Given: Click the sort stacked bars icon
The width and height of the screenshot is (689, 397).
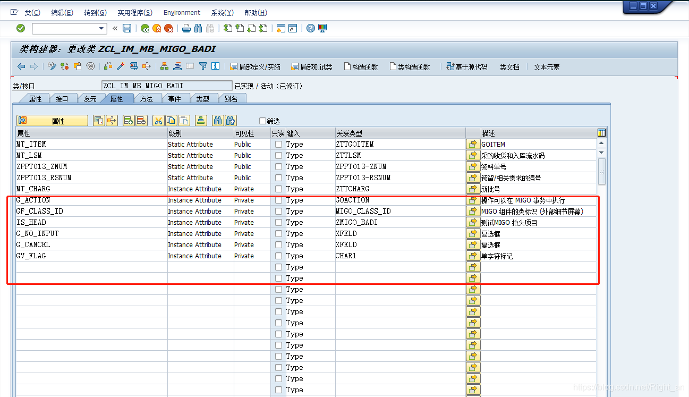Looking at the screenshot, I should click(201, 121).
